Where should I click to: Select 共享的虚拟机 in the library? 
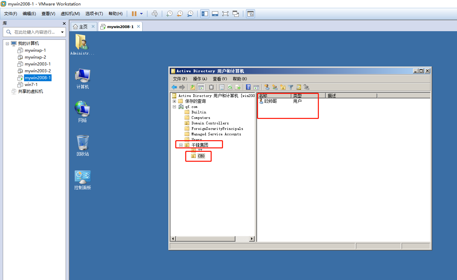30,92
